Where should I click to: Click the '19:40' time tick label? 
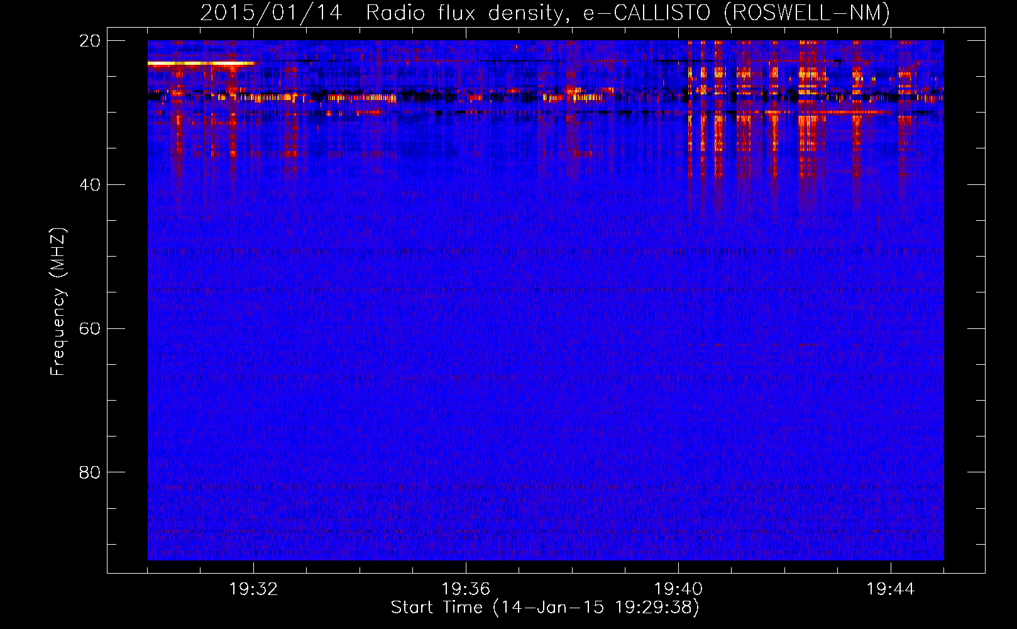[x=678, y=589]
